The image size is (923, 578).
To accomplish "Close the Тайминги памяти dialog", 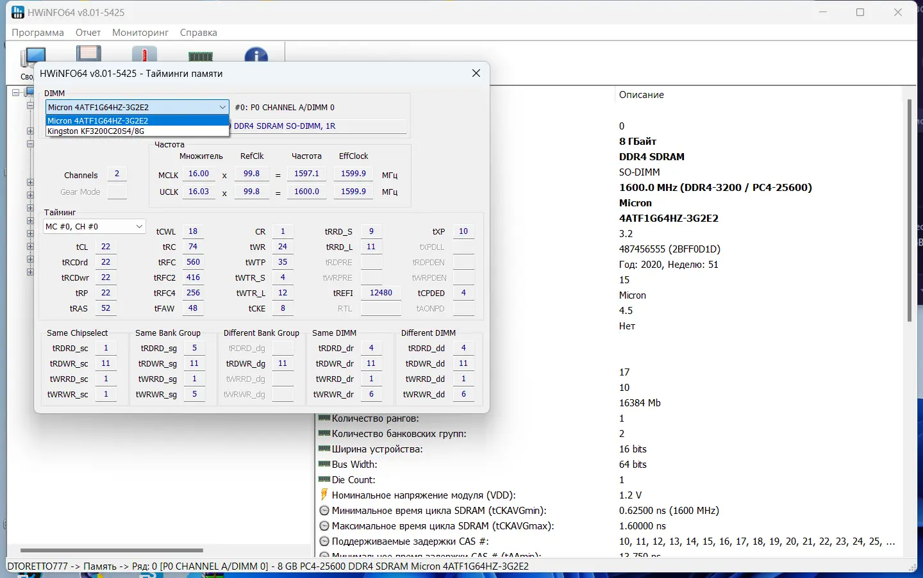I will (x=476, y=73).
